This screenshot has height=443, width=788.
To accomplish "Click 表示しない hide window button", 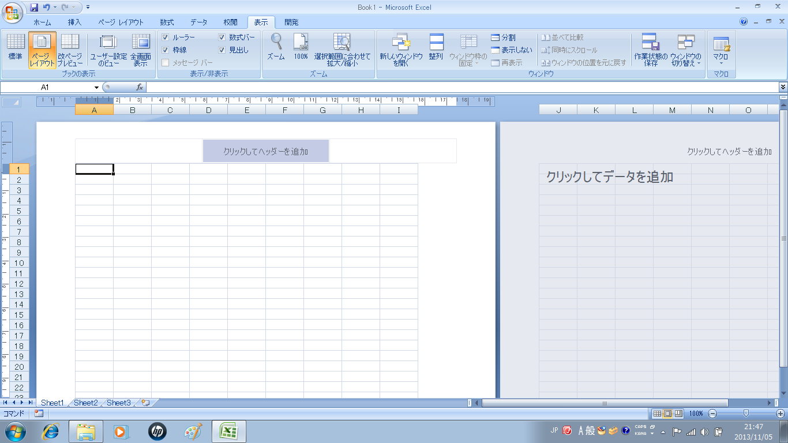I will 511,50.
